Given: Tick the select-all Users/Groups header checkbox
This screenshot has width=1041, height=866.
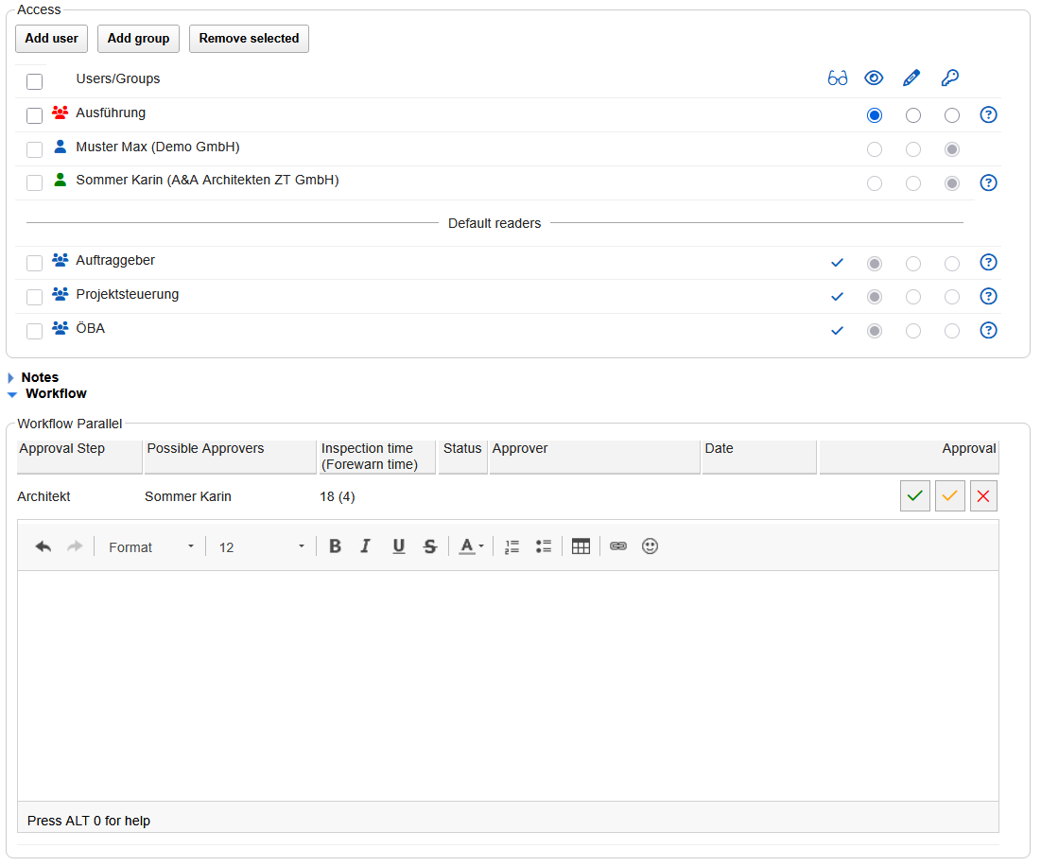Looking at the screenshot, I should [x=34, y=81].
